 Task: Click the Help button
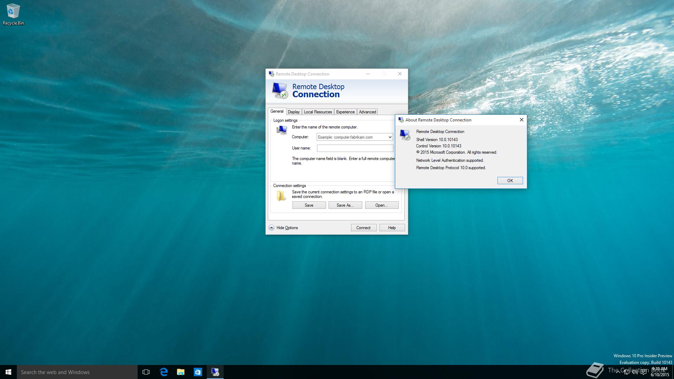point(392,228)
